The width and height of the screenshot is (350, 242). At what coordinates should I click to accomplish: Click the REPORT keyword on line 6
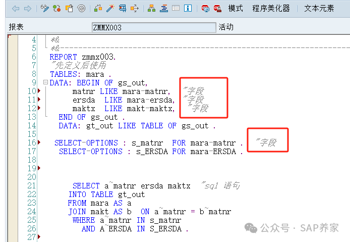63,57
